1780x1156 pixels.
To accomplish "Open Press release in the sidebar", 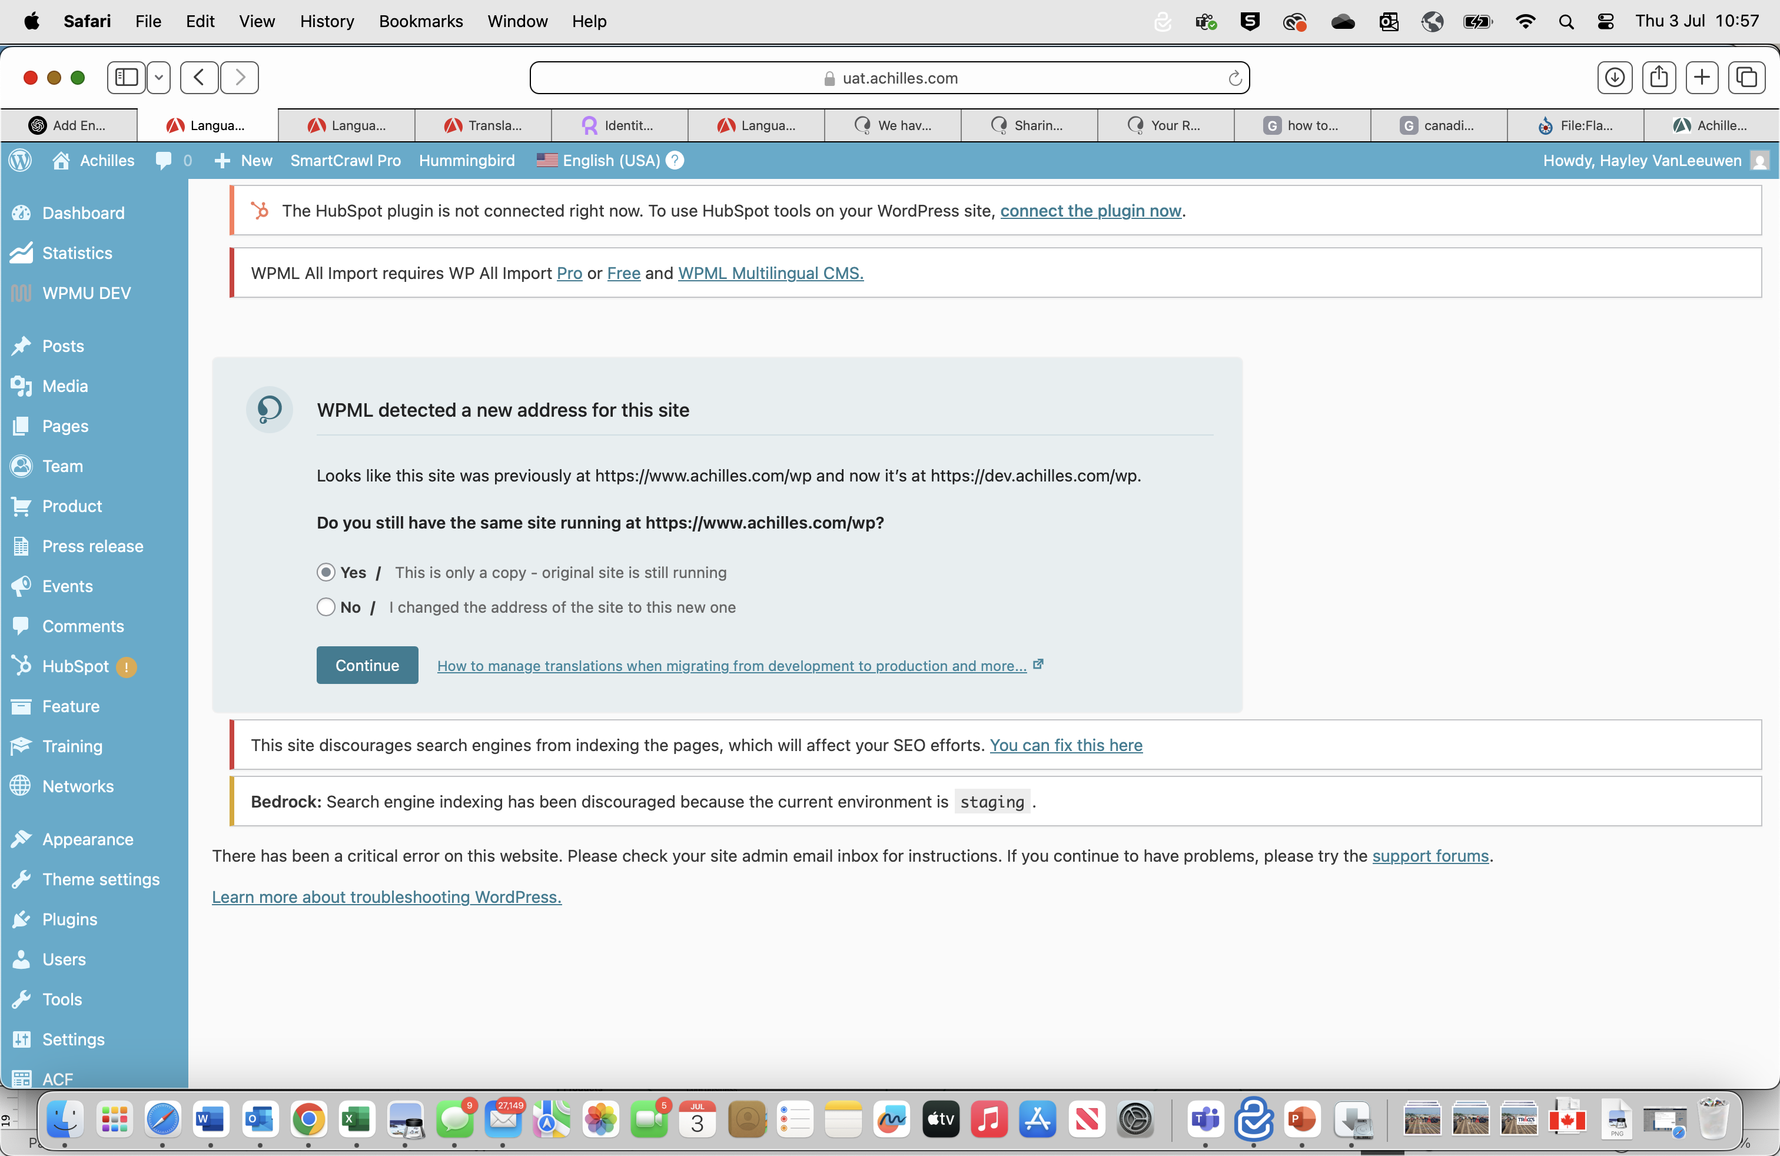I will pyautogui.click(x=94, y=546).
